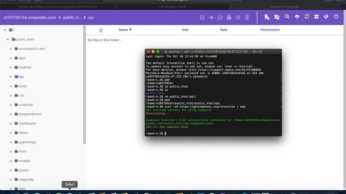The width and height of the screenshot is (346, 194).
Task: Go to u103728154.uniquedex.com breadcrumb
Action: click(30, 17)
